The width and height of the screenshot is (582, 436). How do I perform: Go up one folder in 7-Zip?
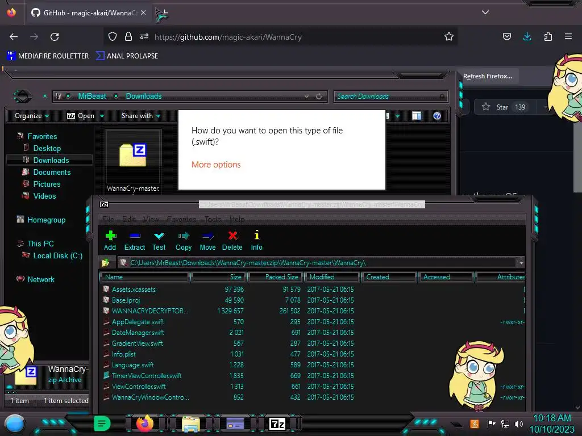[105, 263]
